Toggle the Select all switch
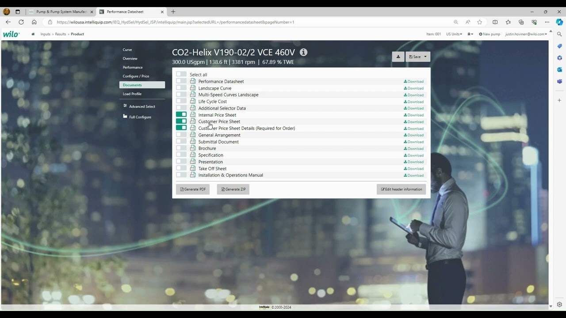 181,74
